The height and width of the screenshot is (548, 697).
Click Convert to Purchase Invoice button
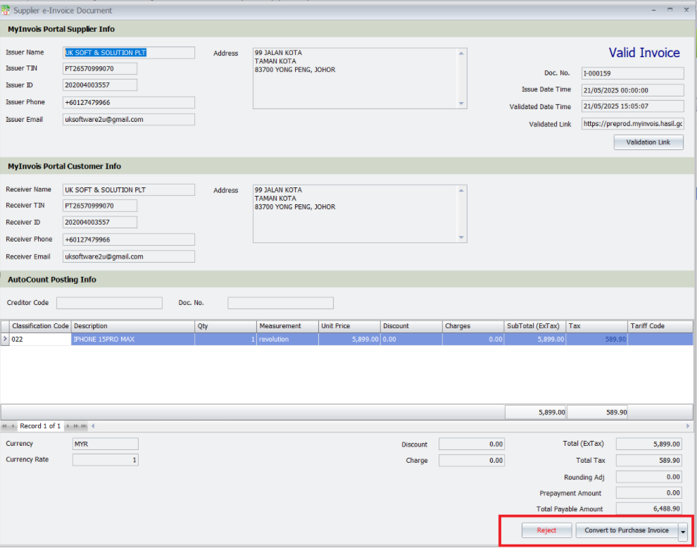tap(627, 530)
